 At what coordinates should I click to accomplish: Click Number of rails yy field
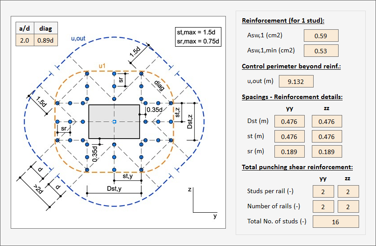point(323,206)
